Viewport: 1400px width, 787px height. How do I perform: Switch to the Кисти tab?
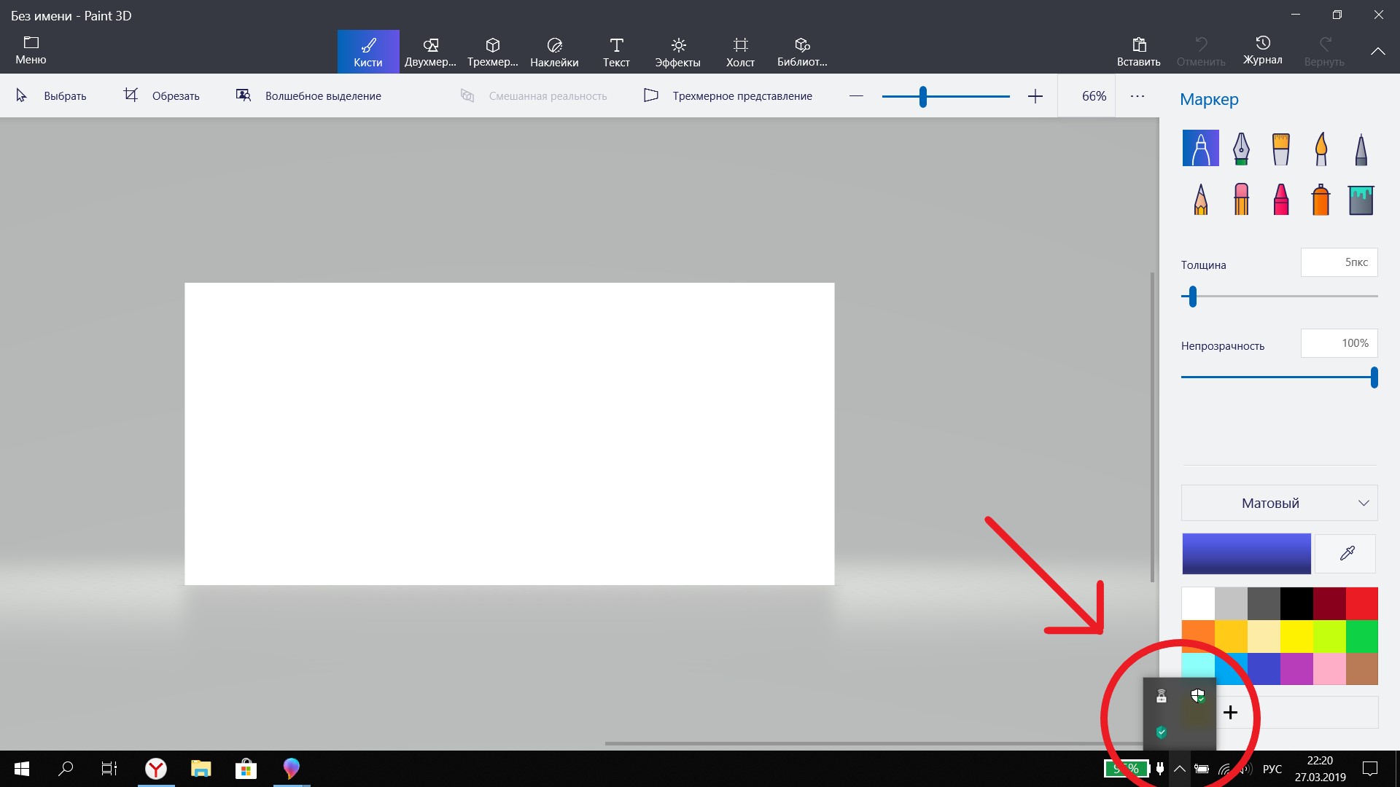pyautogui.click(x=368, y=52)
